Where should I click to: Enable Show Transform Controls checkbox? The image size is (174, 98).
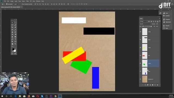(x=21, y=4)
